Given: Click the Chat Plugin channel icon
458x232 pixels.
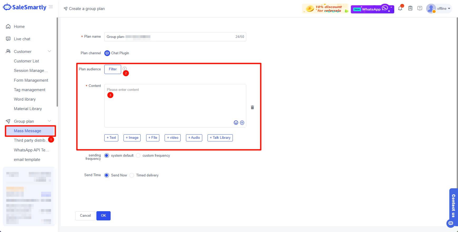Looking at the screenshot, I should coord(107,53).
